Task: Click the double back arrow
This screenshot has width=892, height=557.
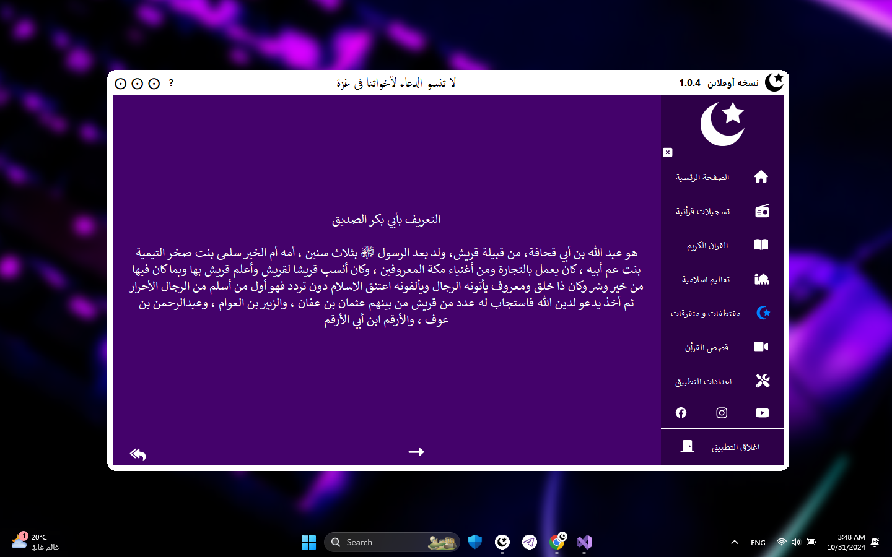Action: point(138,455)
